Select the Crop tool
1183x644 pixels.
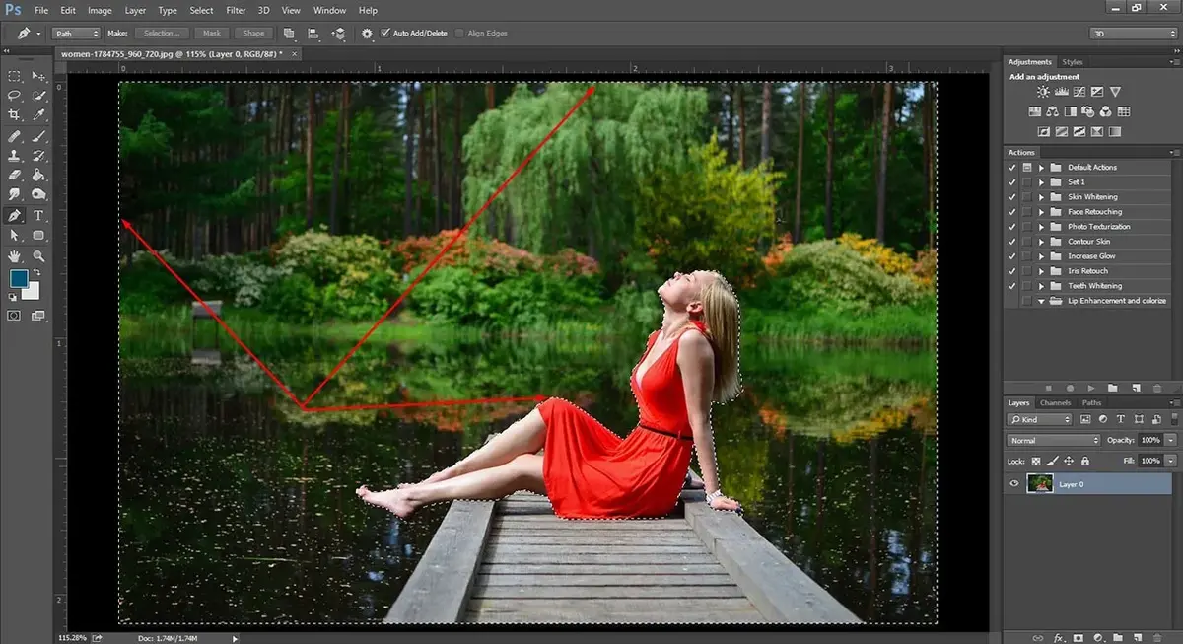pyautogui.click(x=15, y=115)
